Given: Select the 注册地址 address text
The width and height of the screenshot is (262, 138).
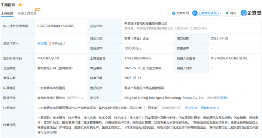Looking at the screenshot, I should [x=98, y=108].
